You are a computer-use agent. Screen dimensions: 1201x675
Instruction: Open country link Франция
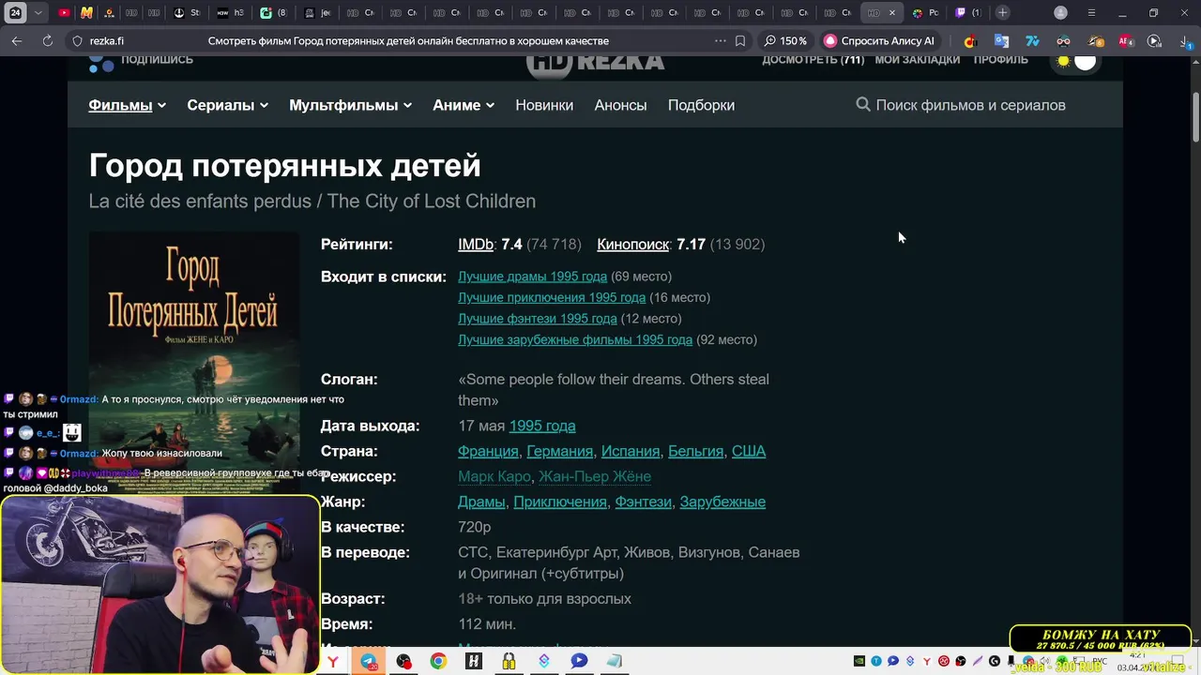click(488, 451)
